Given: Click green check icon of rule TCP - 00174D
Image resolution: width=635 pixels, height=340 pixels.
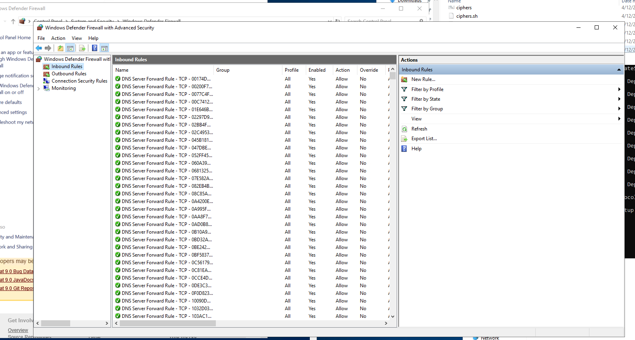Looking at the screenshot, I should click(118, 79).
